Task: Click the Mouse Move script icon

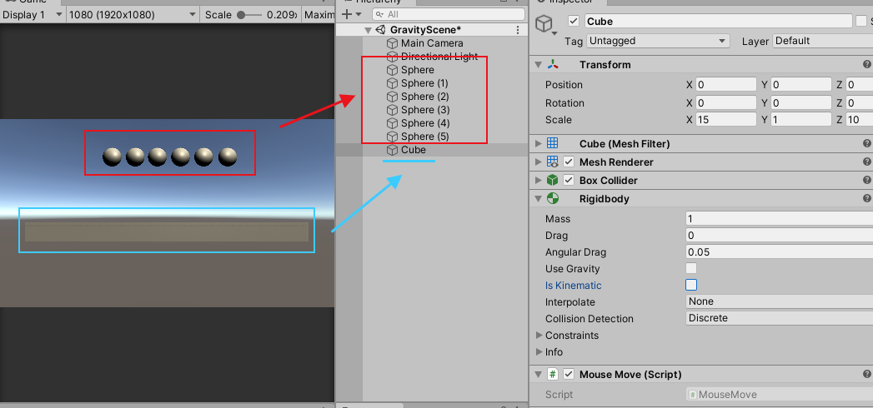Action: tap(552, 374)
